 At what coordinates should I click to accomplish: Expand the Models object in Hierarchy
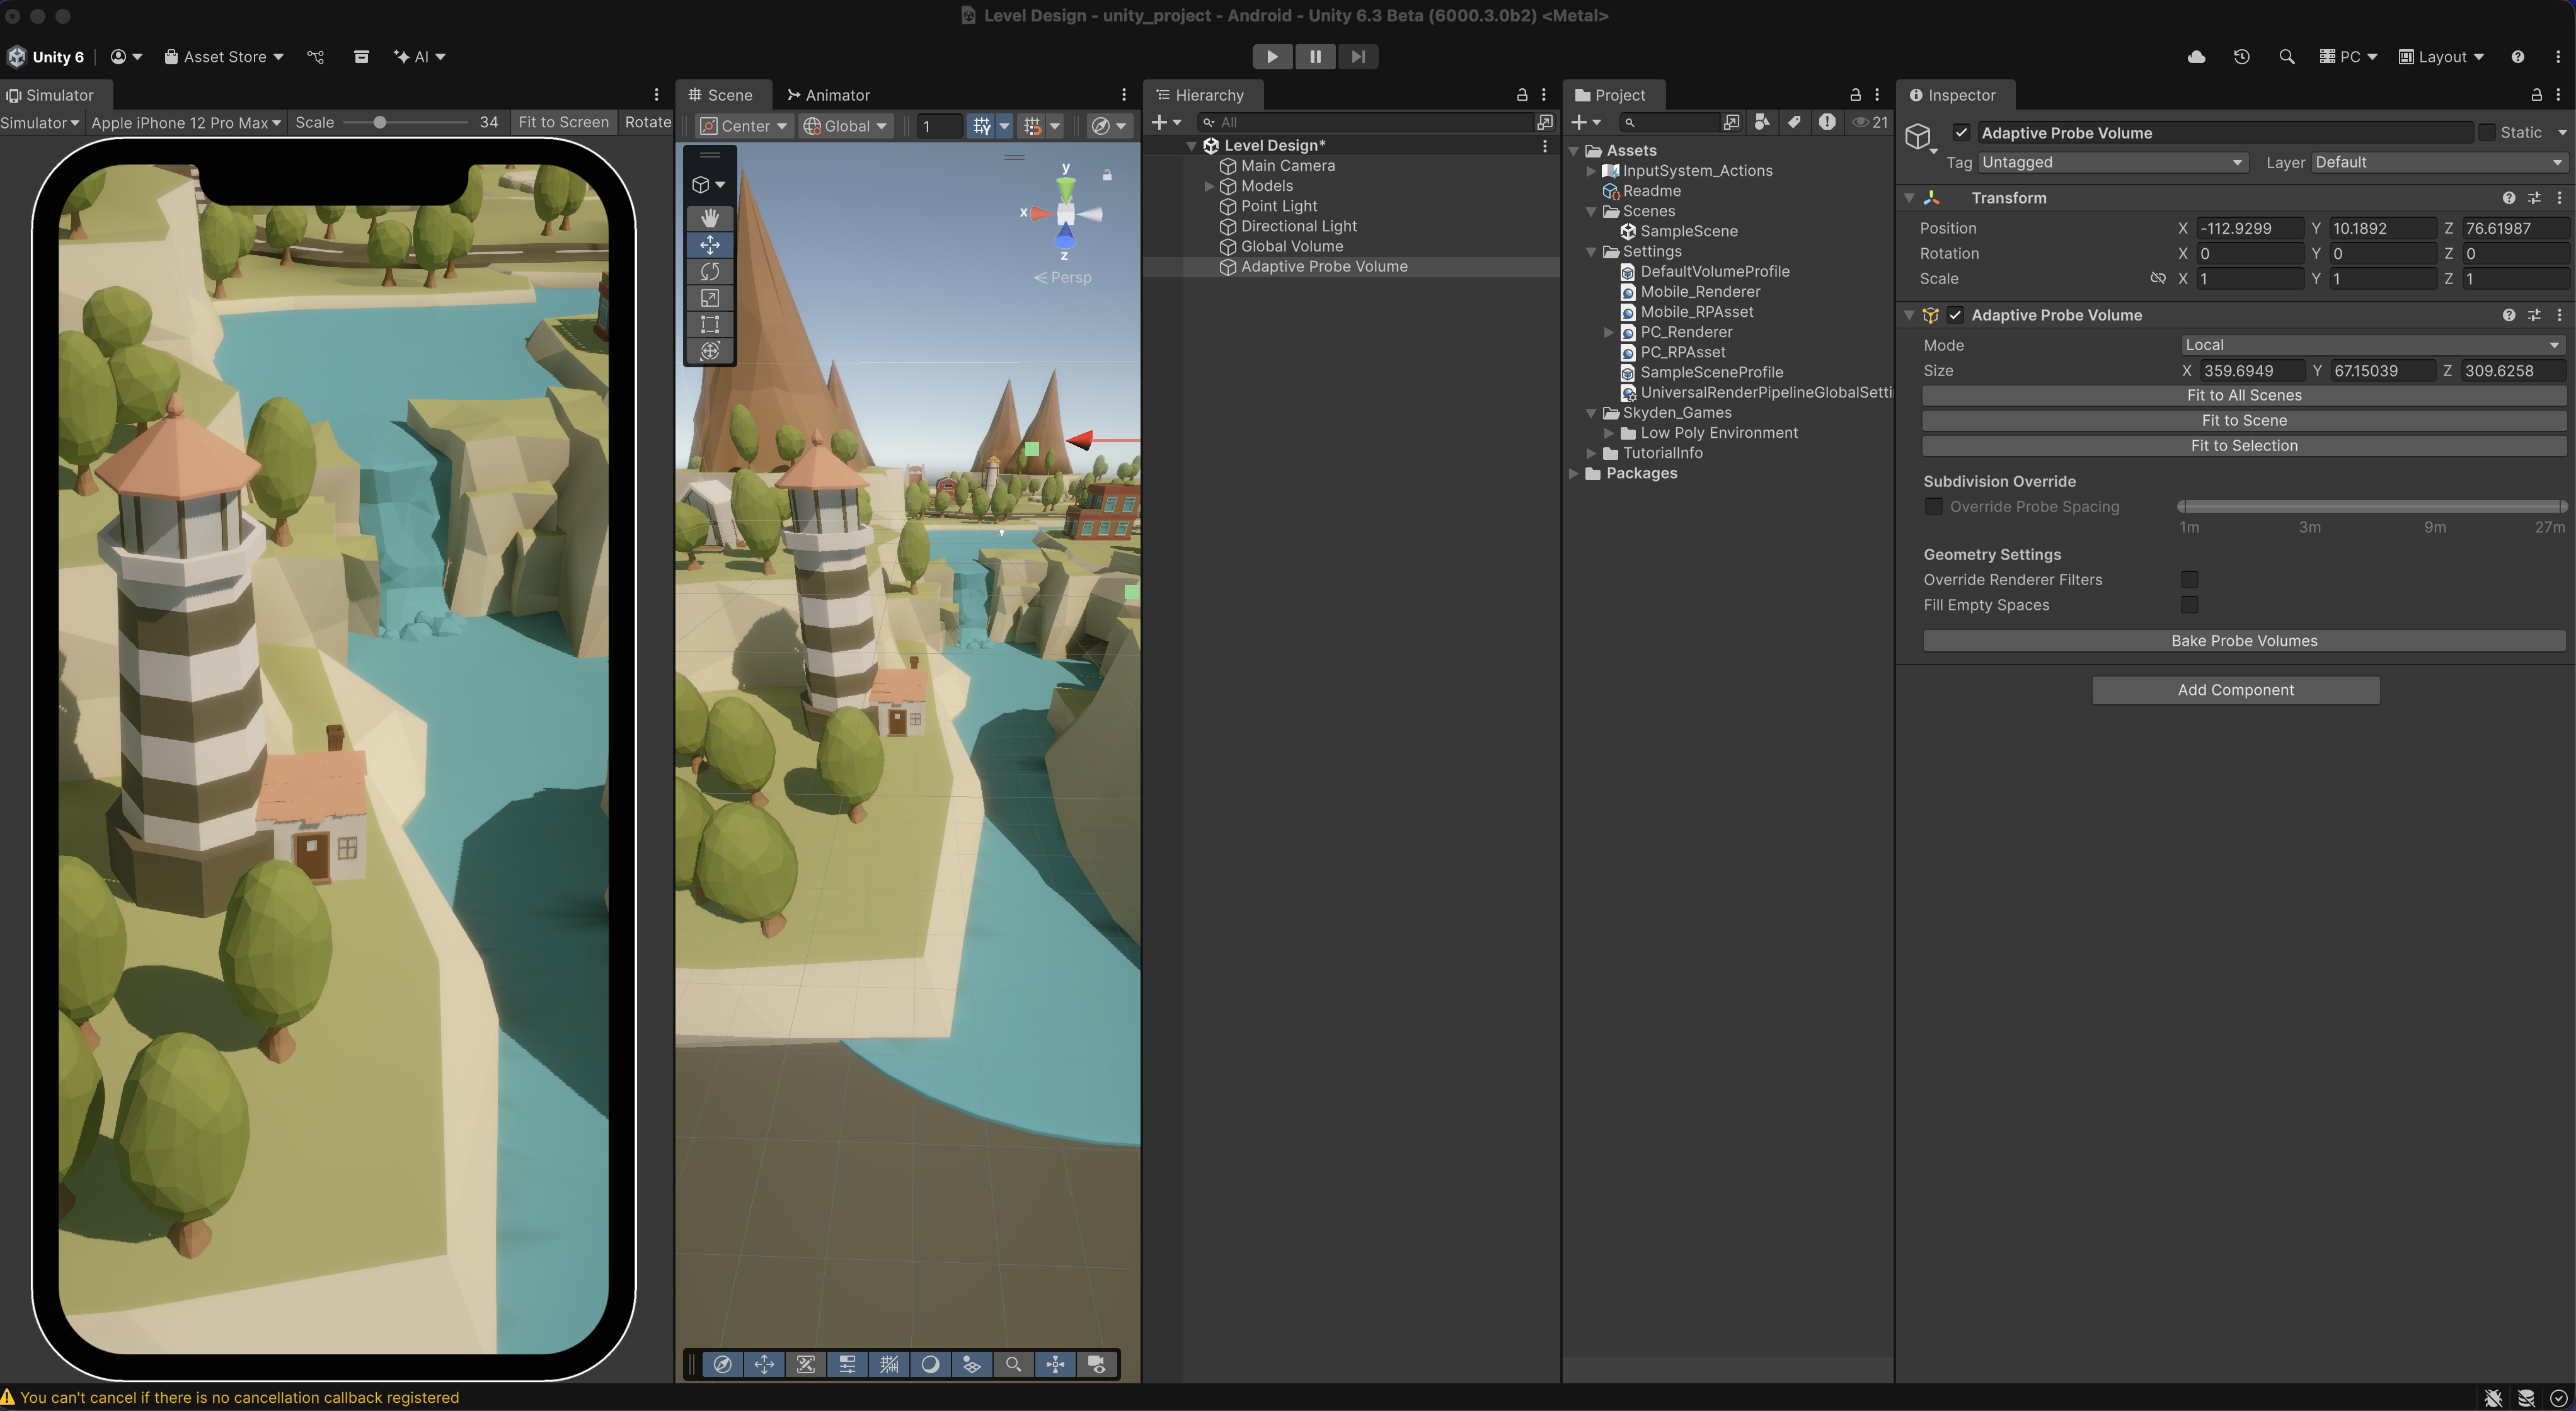pyautogui.click(x=1209, y=186)
